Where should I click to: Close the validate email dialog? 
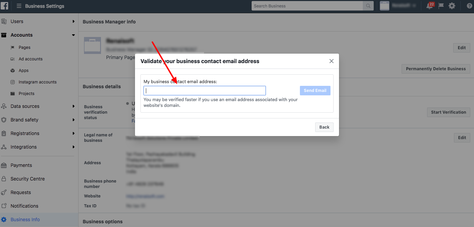coord(332,61)
